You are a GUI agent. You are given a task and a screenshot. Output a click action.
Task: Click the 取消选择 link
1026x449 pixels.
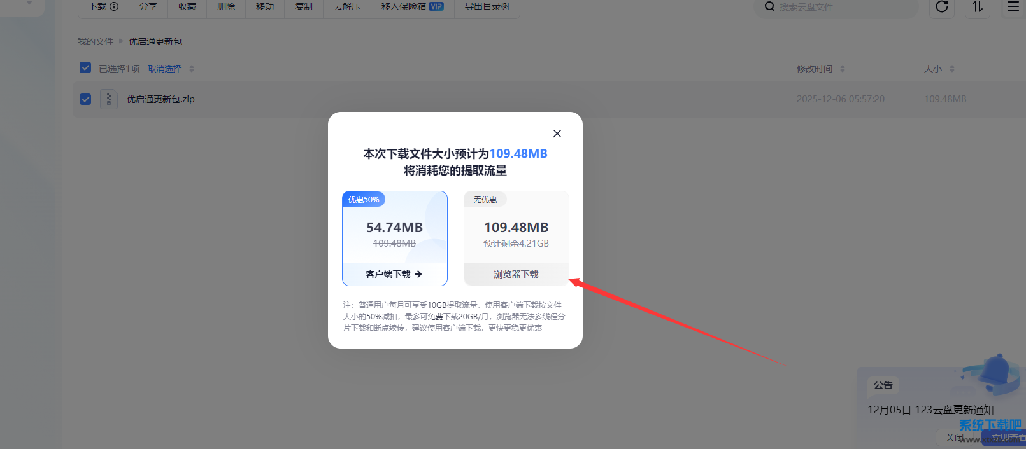[164, 69]
